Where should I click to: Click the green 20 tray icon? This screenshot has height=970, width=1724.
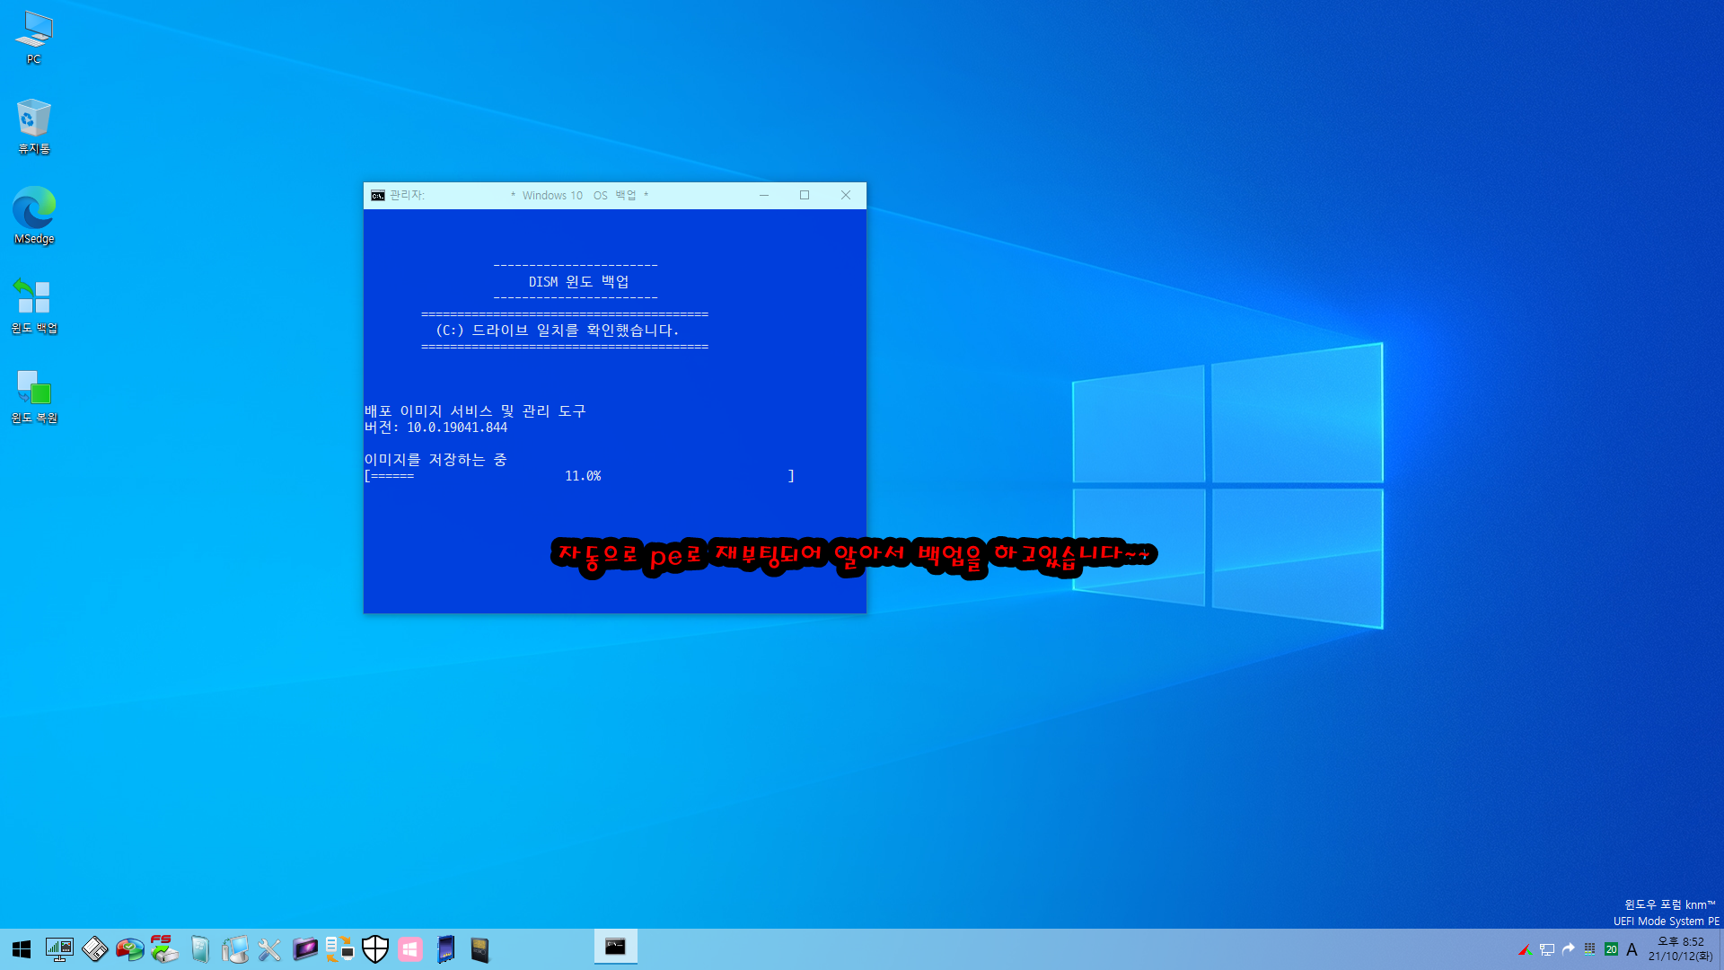(1611, 949)
